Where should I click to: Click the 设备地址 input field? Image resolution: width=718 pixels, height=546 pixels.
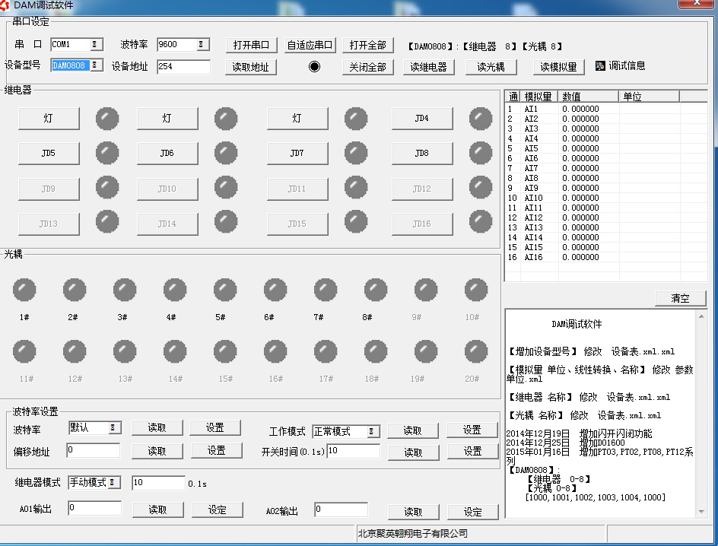pos(183,67)
